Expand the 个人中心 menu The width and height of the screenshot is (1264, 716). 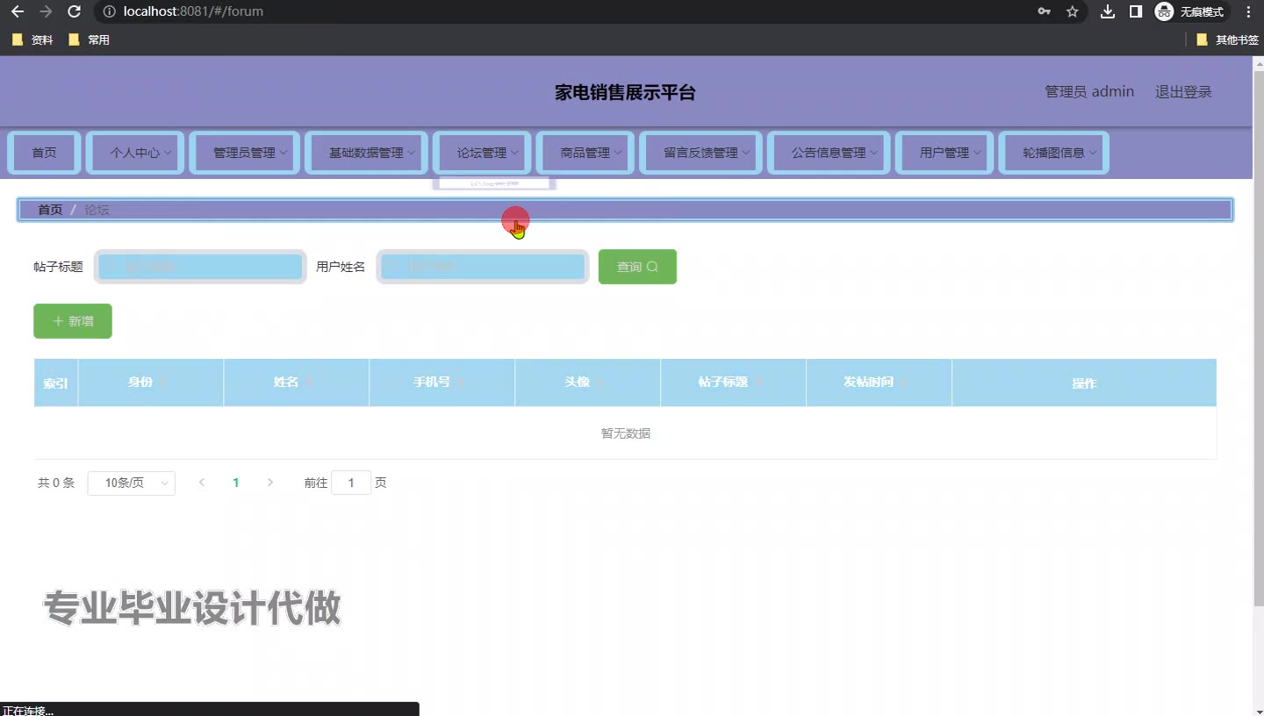click(x=135, y=153)
